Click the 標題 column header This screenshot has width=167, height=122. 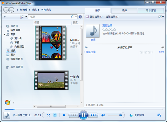(37, 22)
